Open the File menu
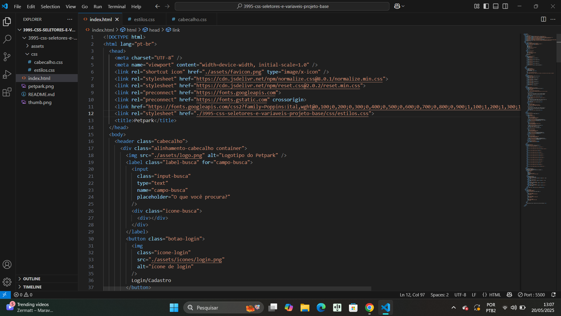Image resolution: width=561 pixels, height=316 pixels. tap(18, 6)
